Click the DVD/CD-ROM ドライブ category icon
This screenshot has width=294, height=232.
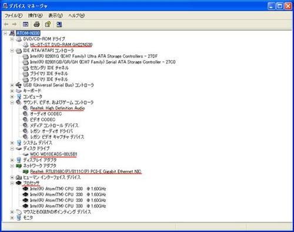[19, 39]
